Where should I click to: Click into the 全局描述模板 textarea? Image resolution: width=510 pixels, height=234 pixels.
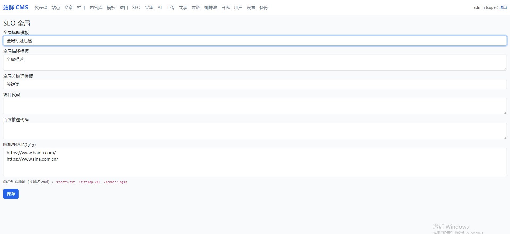pyautogui.click(x=255, y=62)
